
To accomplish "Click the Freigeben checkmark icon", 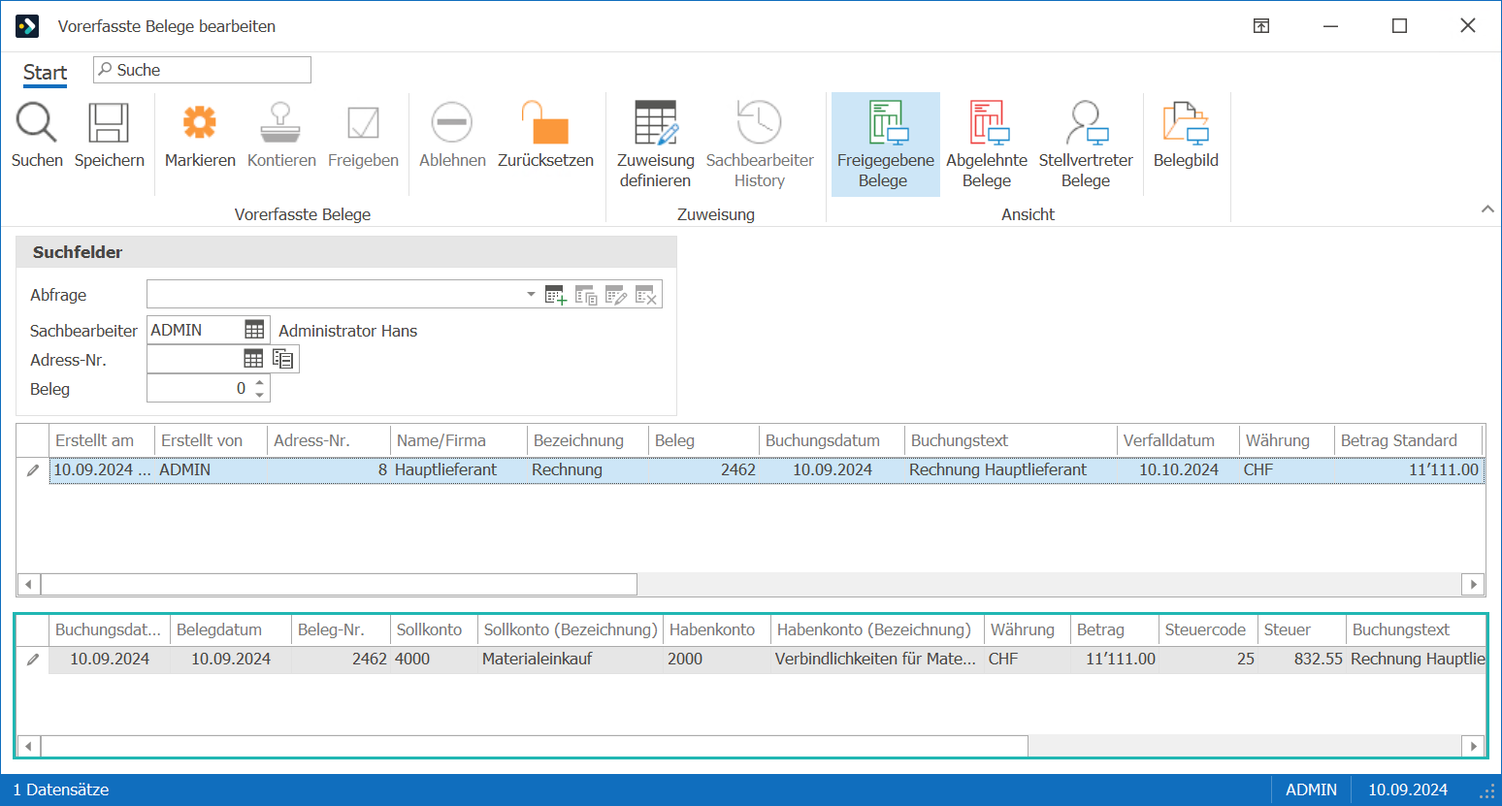I will point(363,123).
